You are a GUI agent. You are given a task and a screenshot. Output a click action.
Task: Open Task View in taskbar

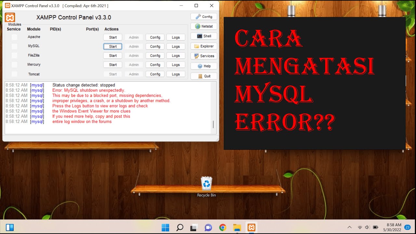click(194, 227)
